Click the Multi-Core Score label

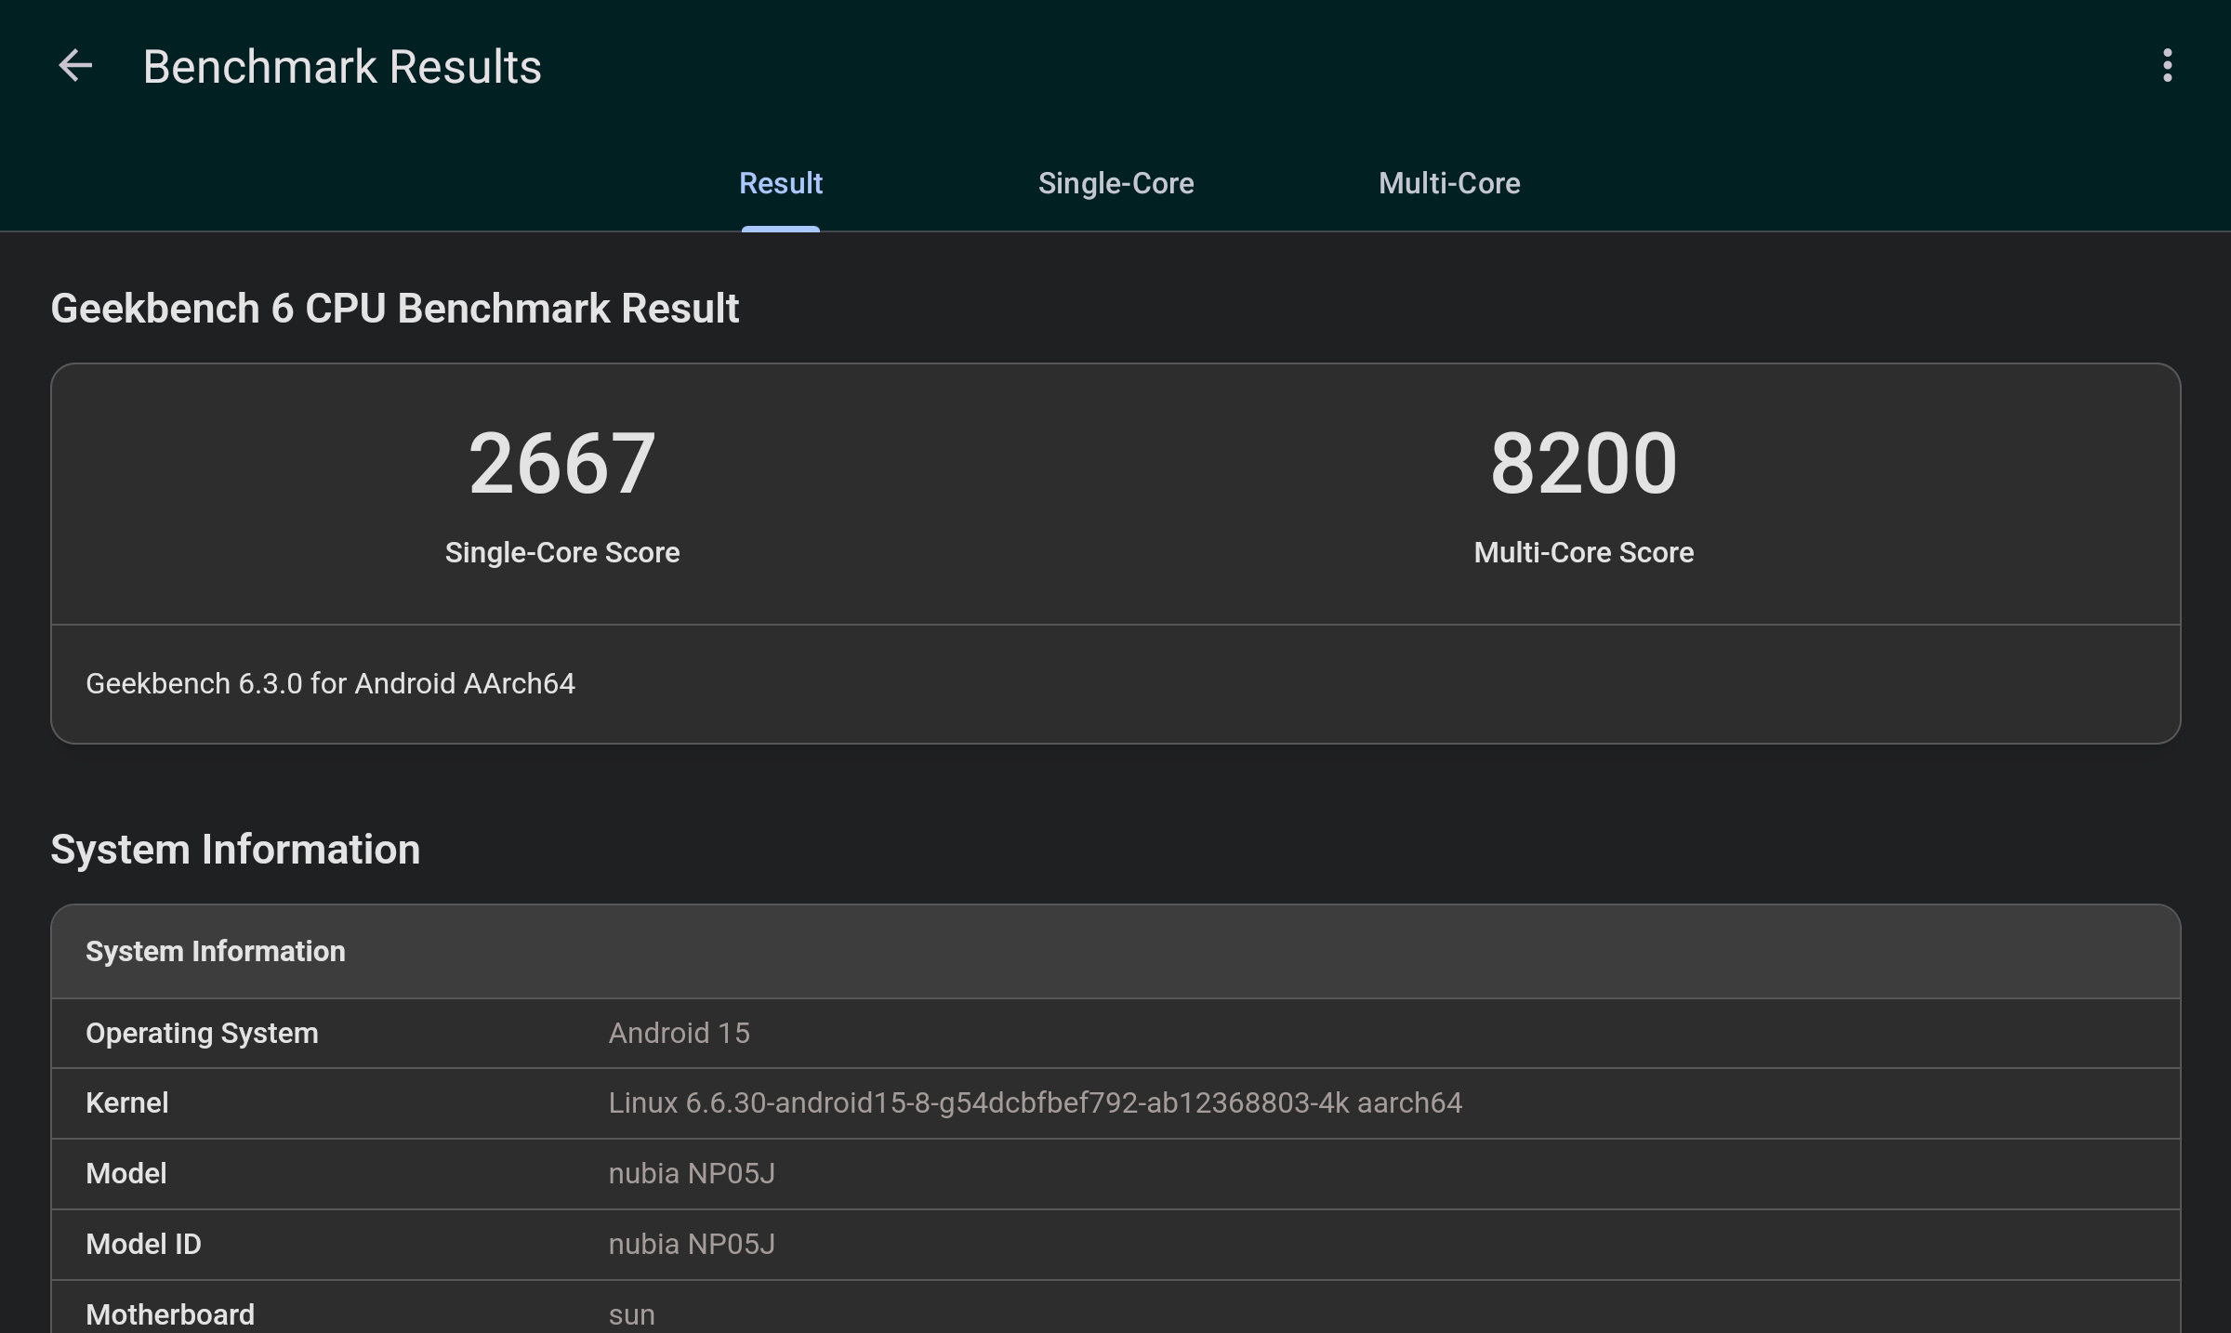[1583, 552]
